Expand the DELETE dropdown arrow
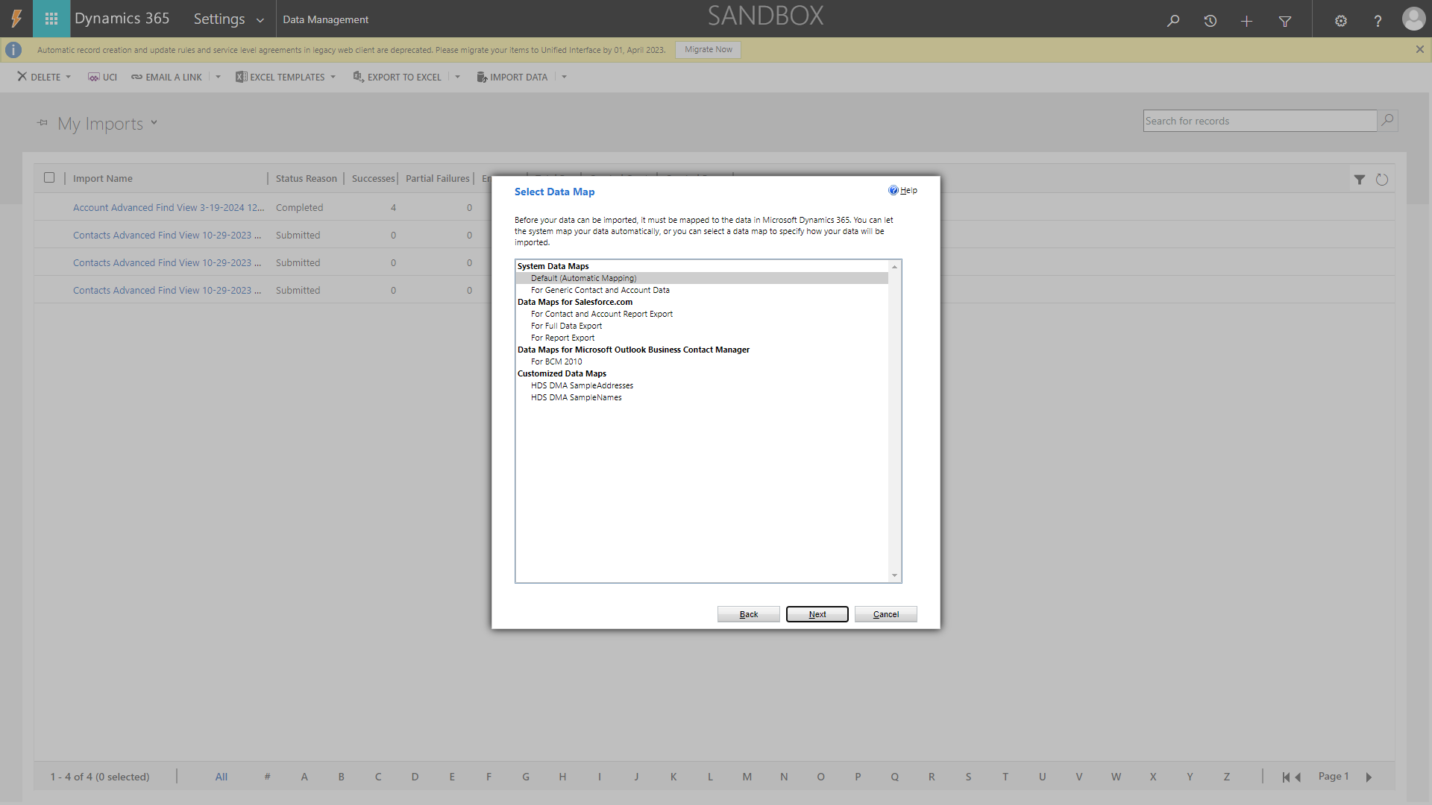The image size is (1432, 805). [69, 77]
